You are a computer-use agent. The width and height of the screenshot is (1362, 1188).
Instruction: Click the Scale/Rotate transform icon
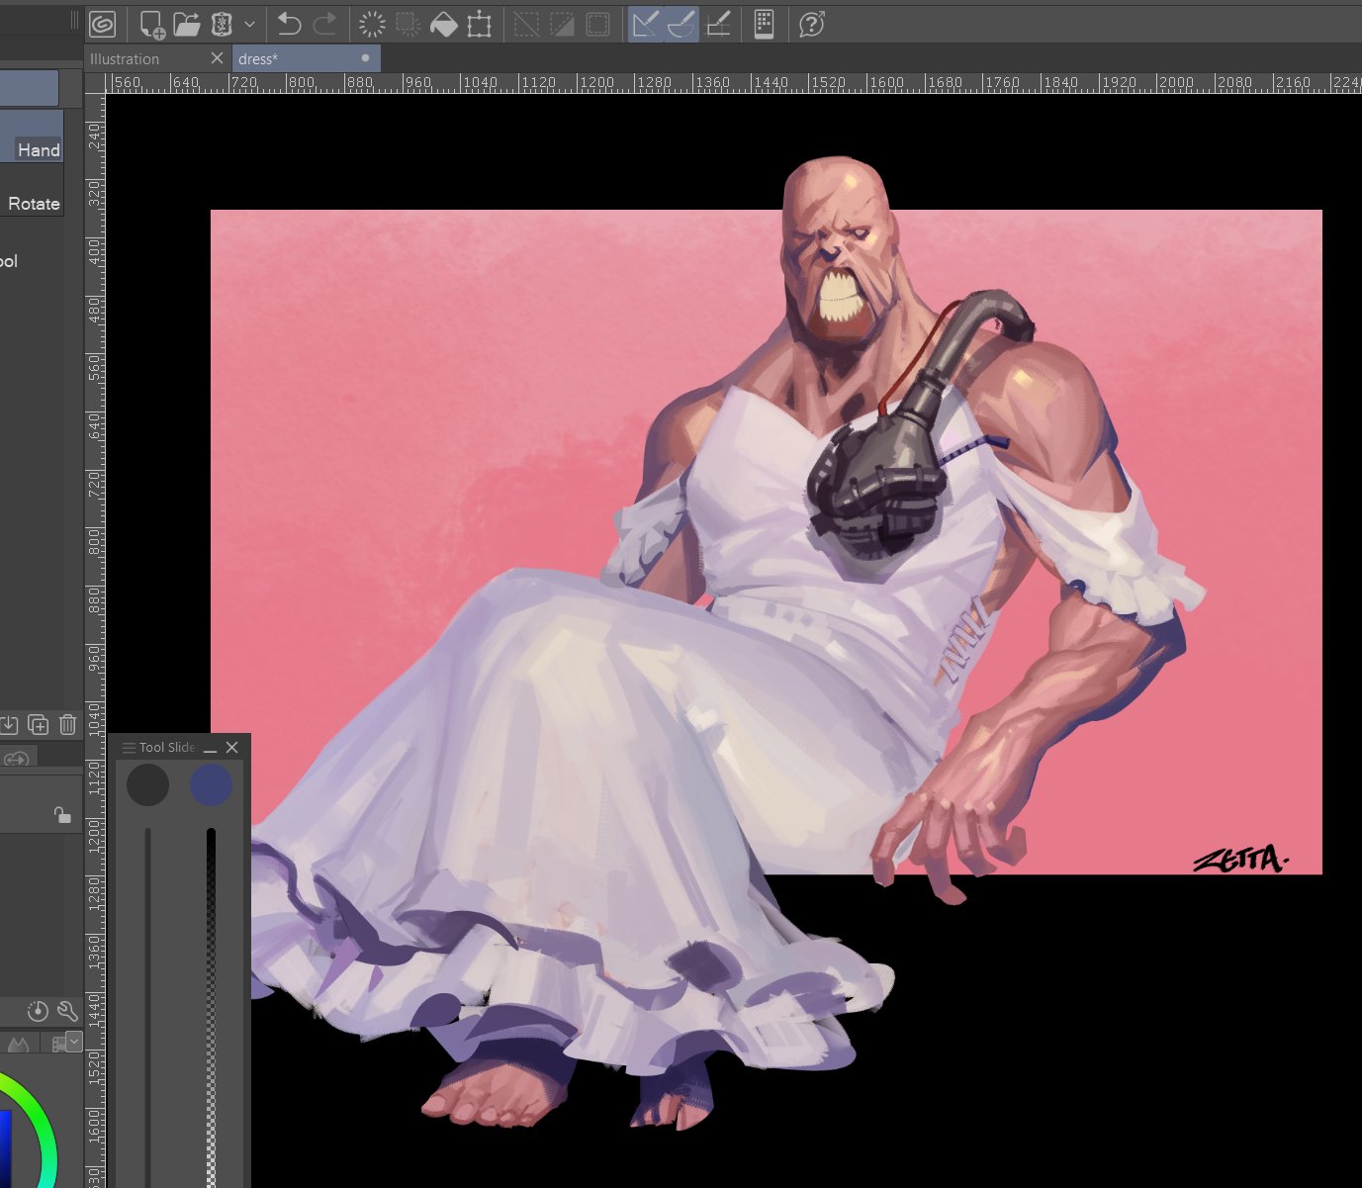(x=480, y=24)
